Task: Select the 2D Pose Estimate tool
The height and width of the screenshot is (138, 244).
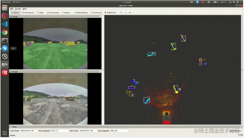Action: pos(80,13)
